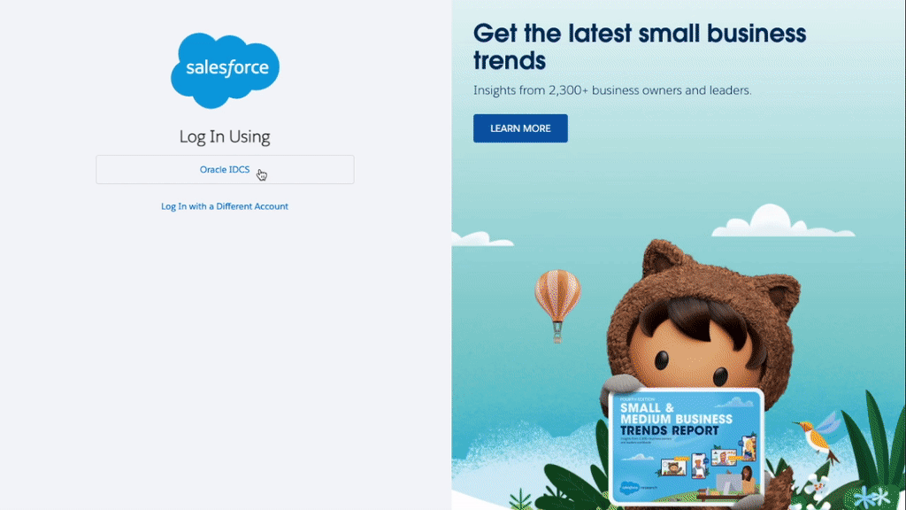906x510 pixels.
Task: Click the small cloud left of the balloon
Action: coord(480,238)
